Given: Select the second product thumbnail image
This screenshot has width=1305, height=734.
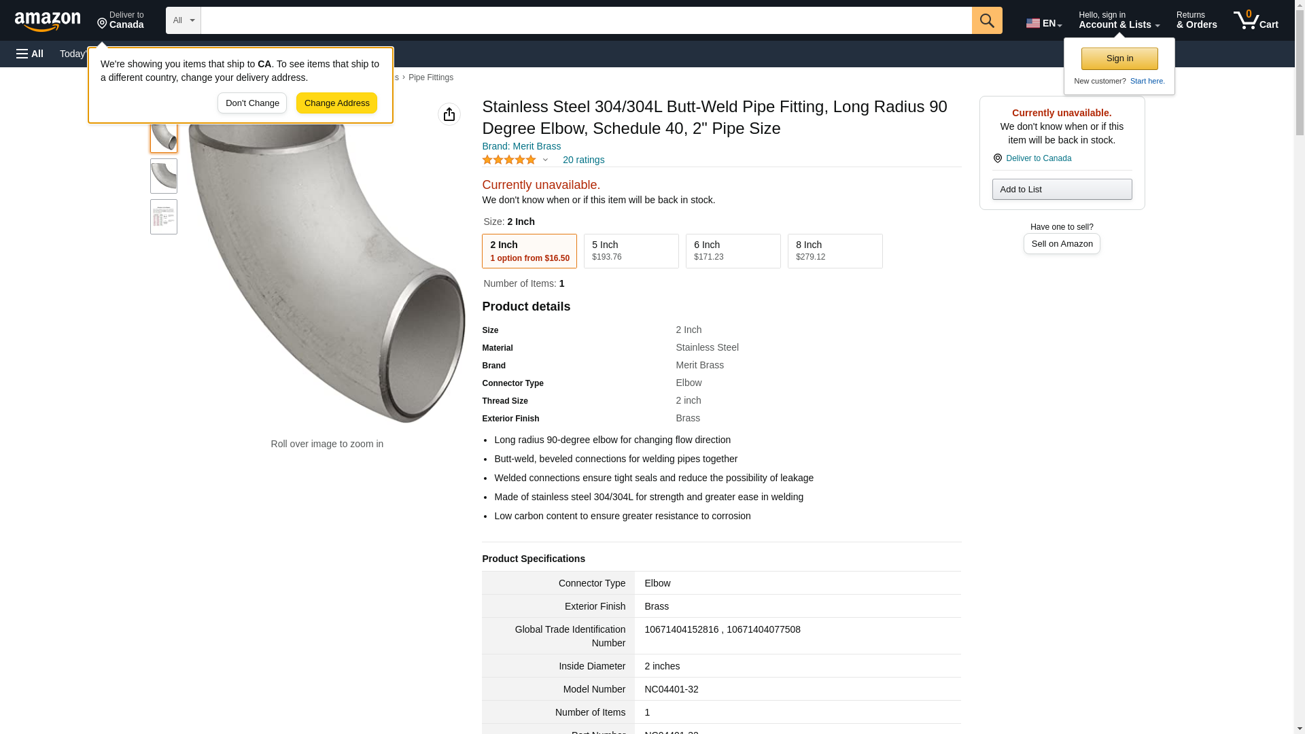Looking at the screenshot, I should tap(164, 176).
